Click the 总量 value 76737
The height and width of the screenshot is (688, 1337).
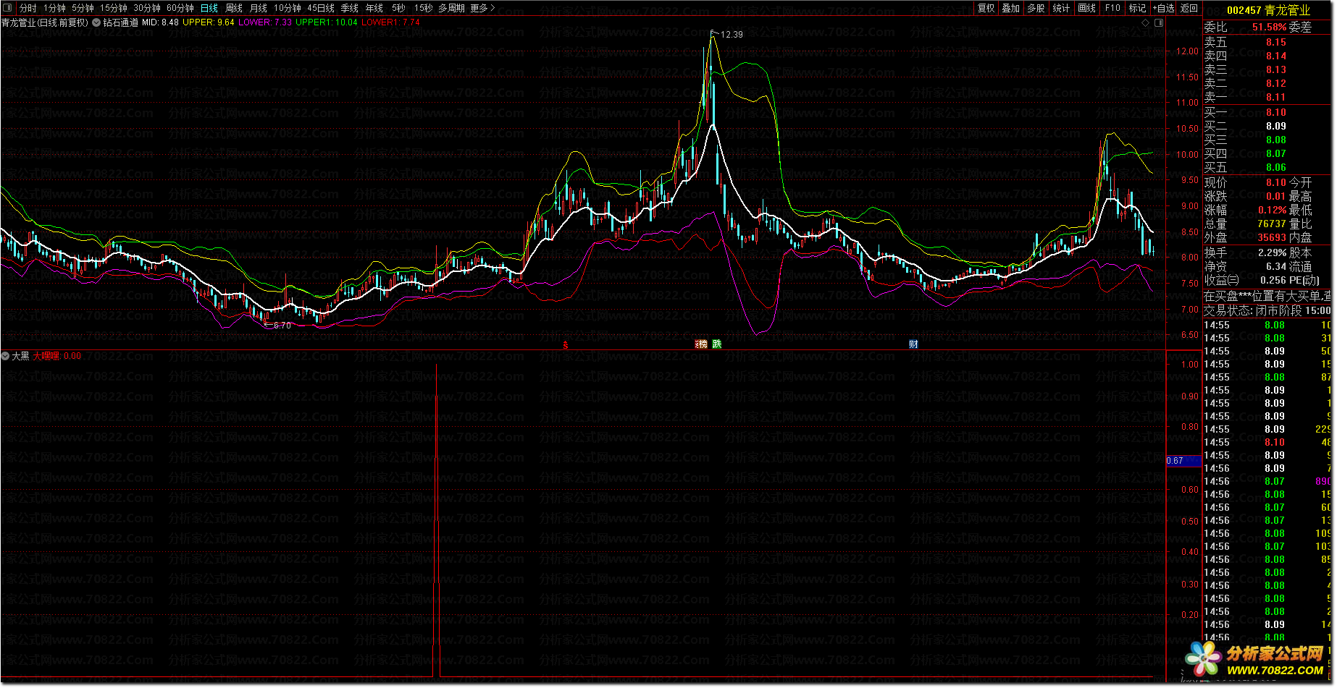click(1272, 224)
